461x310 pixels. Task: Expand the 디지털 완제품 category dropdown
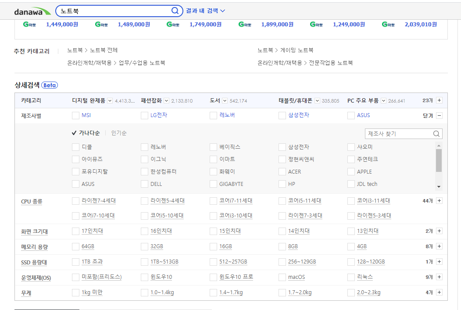pyautogui.click(x=110, y=101)
